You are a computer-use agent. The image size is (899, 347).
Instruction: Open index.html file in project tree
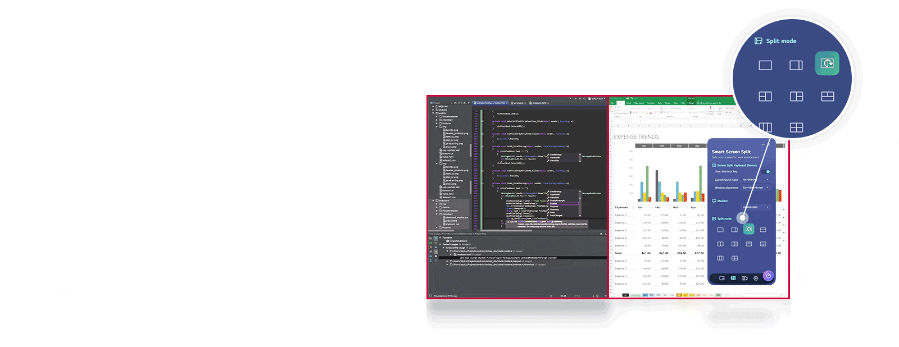tap(448, 157)
